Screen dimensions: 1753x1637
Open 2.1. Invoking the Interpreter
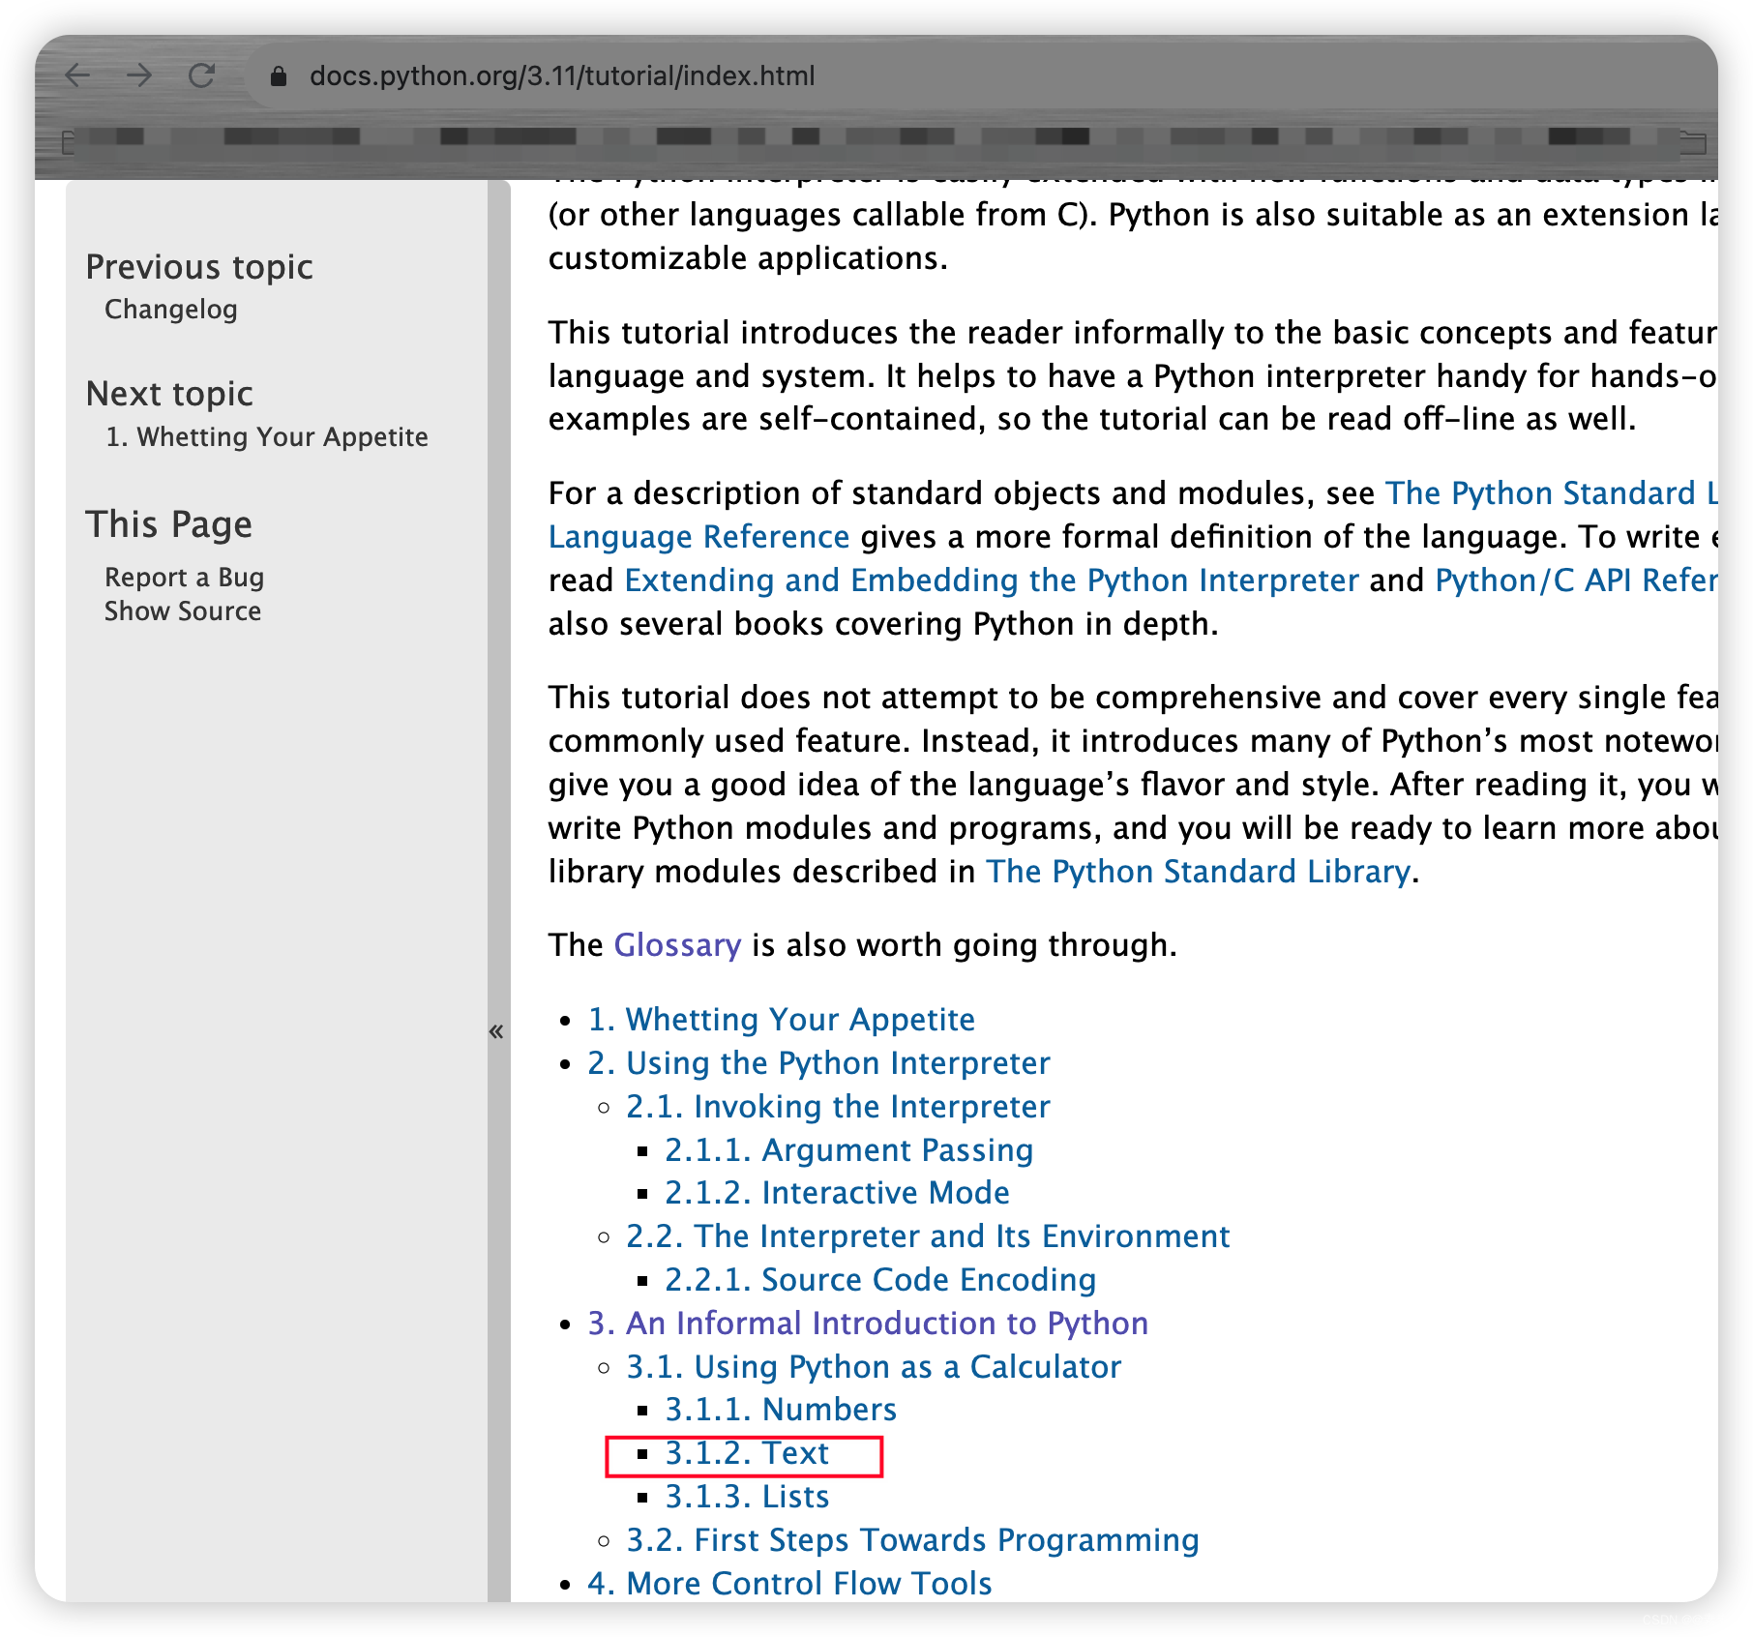click(838, 1107)
